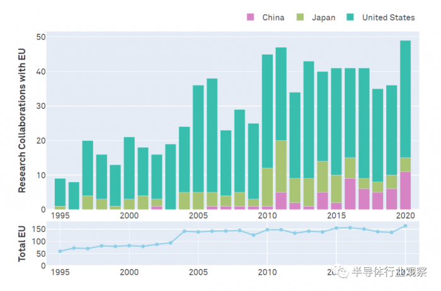
Task: Click the 半导体行业观察 watermark text
Action: coord(391,272)
